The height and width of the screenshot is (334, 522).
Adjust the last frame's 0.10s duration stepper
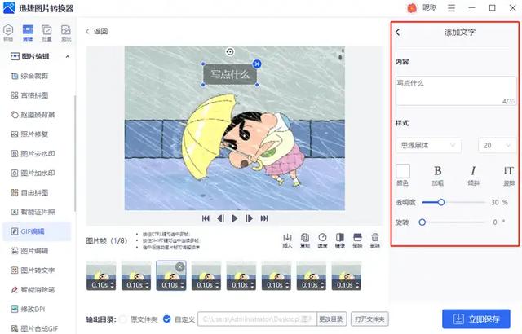(357, 285)
